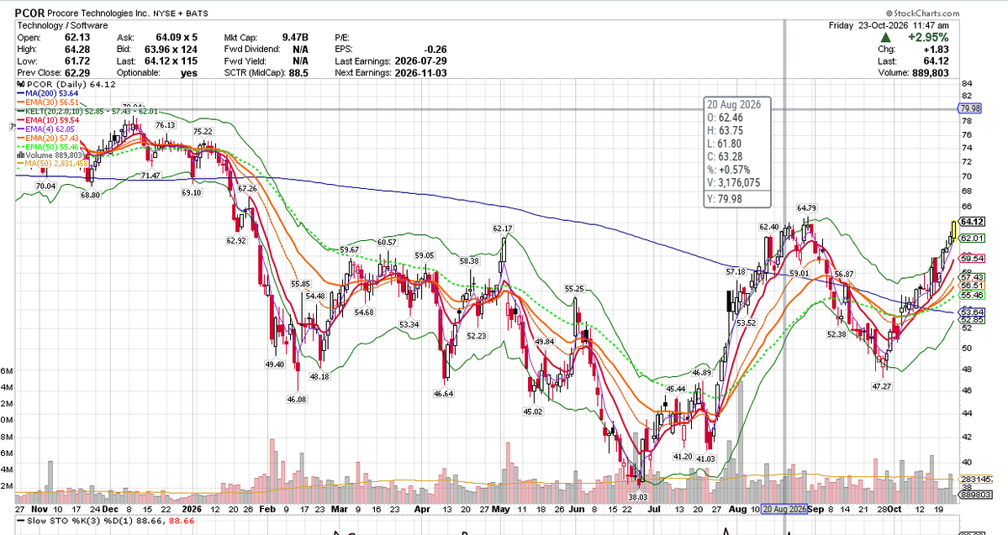
Task: Click the Friday 23-Oct-2026 11:47 am timestamp
Action: [889, 26]
